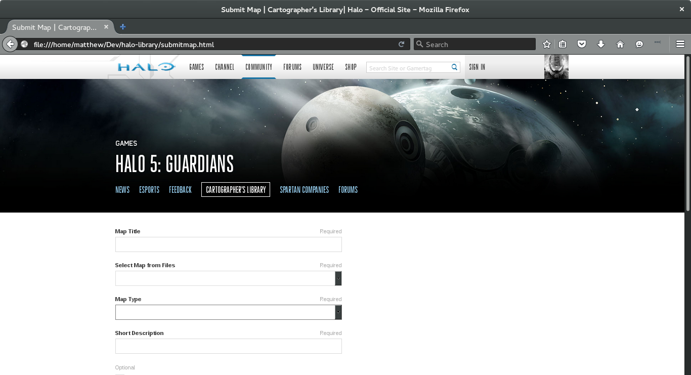
Task: Open the Channel nav menu
Action: point(225,67)
